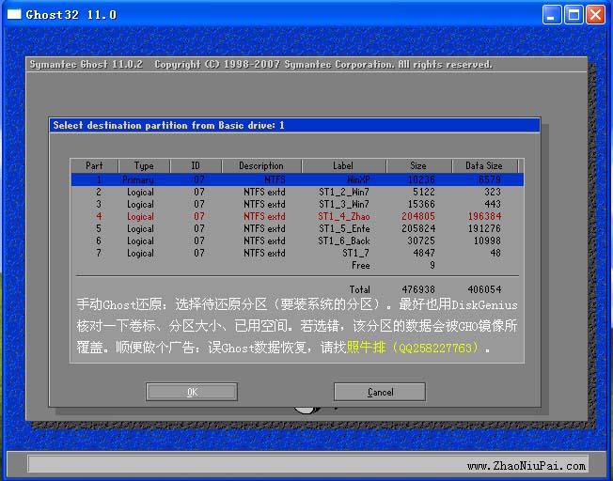Select partition row labeled ST1_5_Ente
The image size is (613, 481).
tap(297, 228)
